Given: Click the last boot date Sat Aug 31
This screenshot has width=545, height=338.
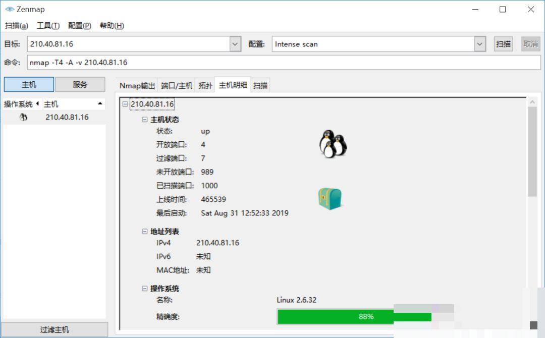Looking at the screenshot, I should (244, 213).
